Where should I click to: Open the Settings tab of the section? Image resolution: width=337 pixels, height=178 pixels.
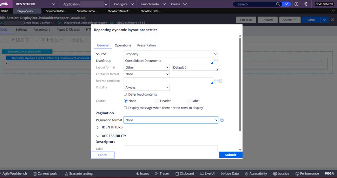click(x=21, y=30)
